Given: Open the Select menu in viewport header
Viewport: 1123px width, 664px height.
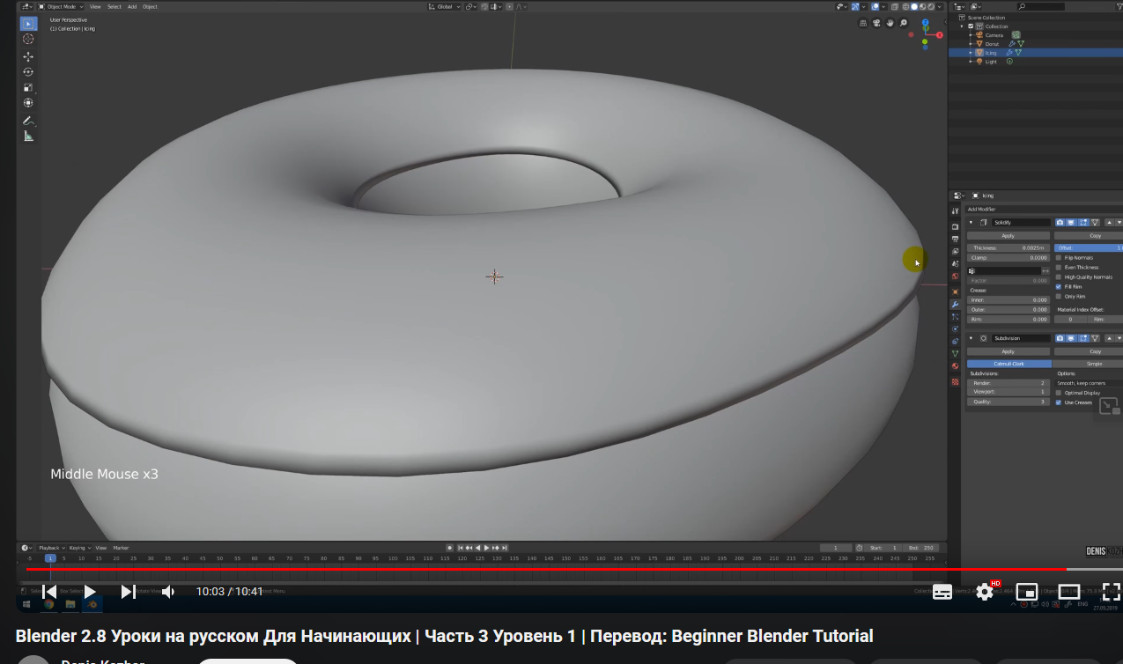Looking at the screenshot, I should click(x=115, y=6).
